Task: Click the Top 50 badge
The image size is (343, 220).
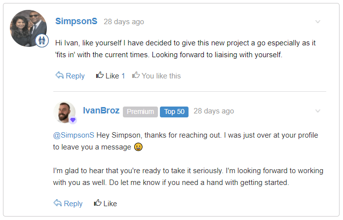Action: [174, 112]
